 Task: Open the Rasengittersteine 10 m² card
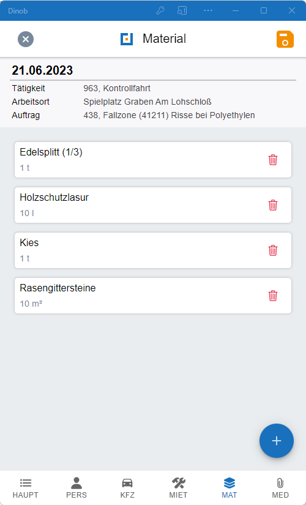pyautogui.click(x=153, y=296)
